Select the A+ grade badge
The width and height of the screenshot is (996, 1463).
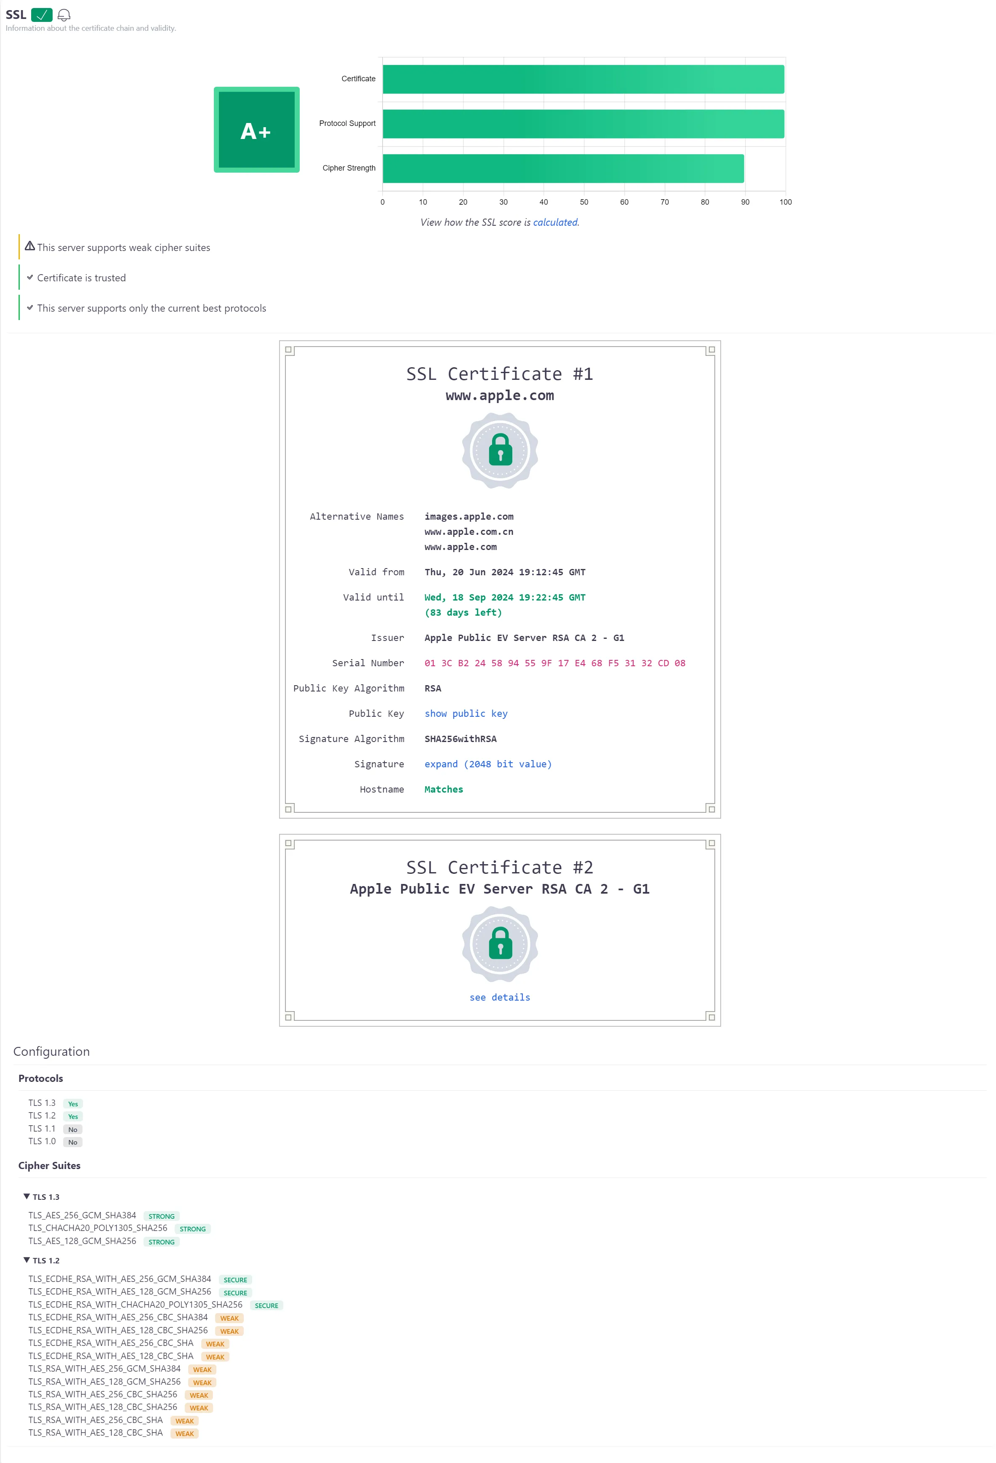pyautogui.click(x=256, y=130)
